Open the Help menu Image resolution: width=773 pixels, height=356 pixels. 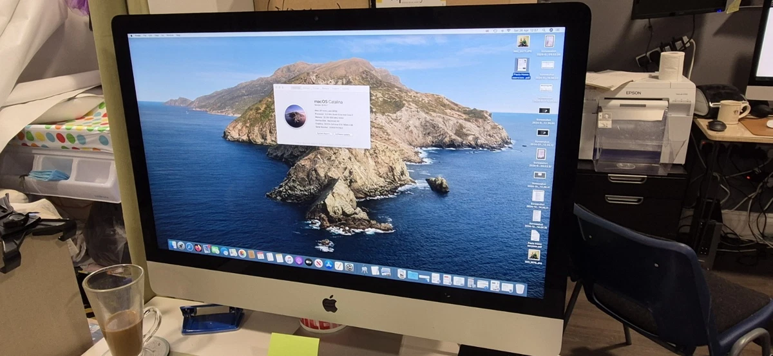click(x=177, y=35)
